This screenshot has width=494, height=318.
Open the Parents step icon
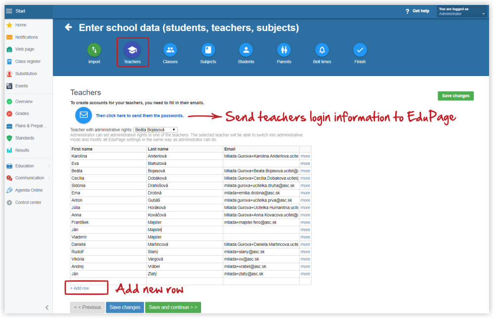pos(284,50)
